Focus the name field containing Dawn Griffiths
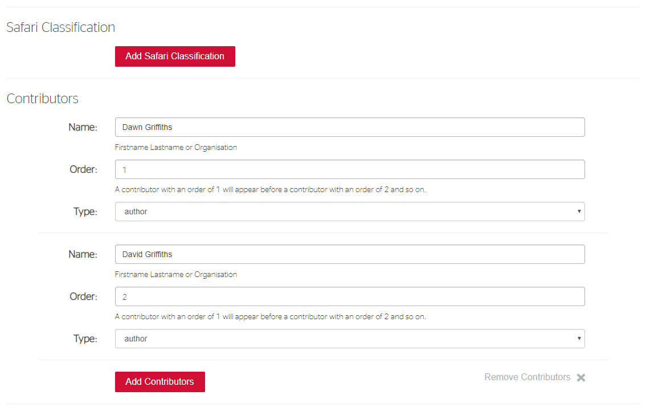 click(x=350, y=127)
